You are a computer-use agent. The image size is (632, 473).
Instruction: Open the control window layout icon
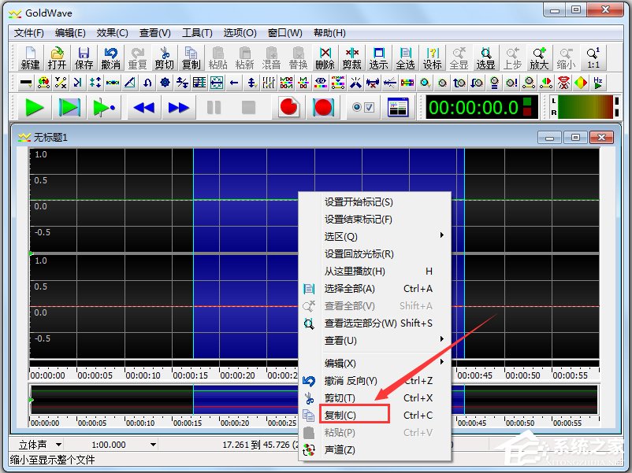398,108
